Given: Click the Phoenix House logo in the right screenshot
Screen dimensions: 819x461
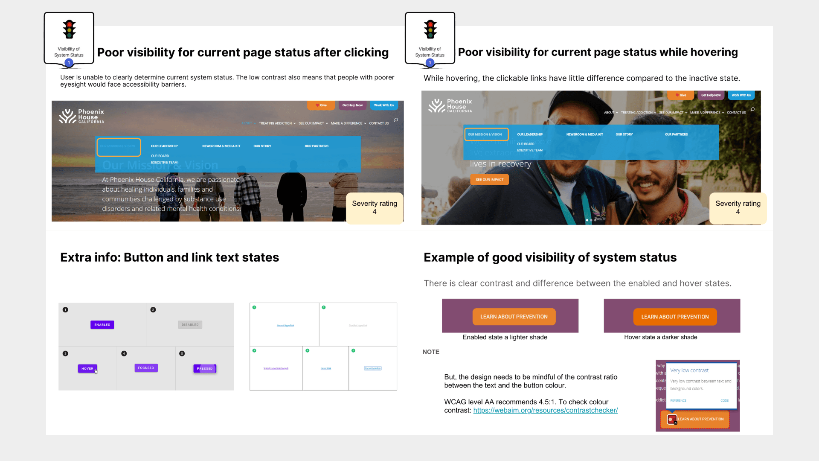Looking at the screenshot, I should pos(450,105).
